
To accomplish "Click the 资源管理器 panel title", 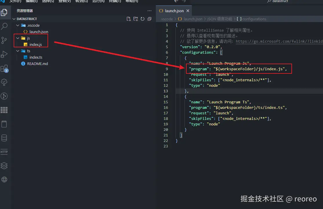I will coord(25,11).
